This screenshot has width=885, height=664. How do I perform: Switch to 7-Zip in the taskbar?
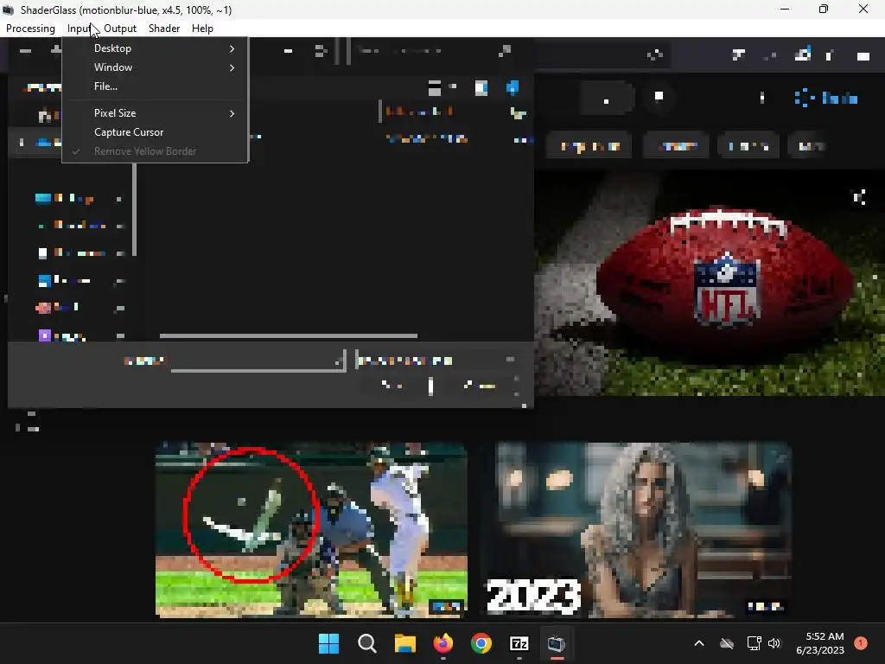(x=519, y=643)
